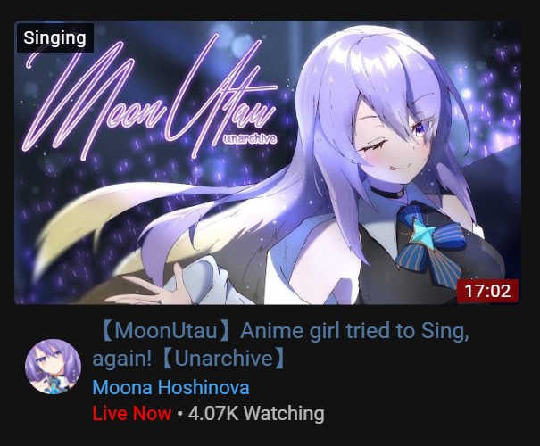540x446 pixels.
Task: Click the 【Unarchive】 text in title
Action: 224,359
